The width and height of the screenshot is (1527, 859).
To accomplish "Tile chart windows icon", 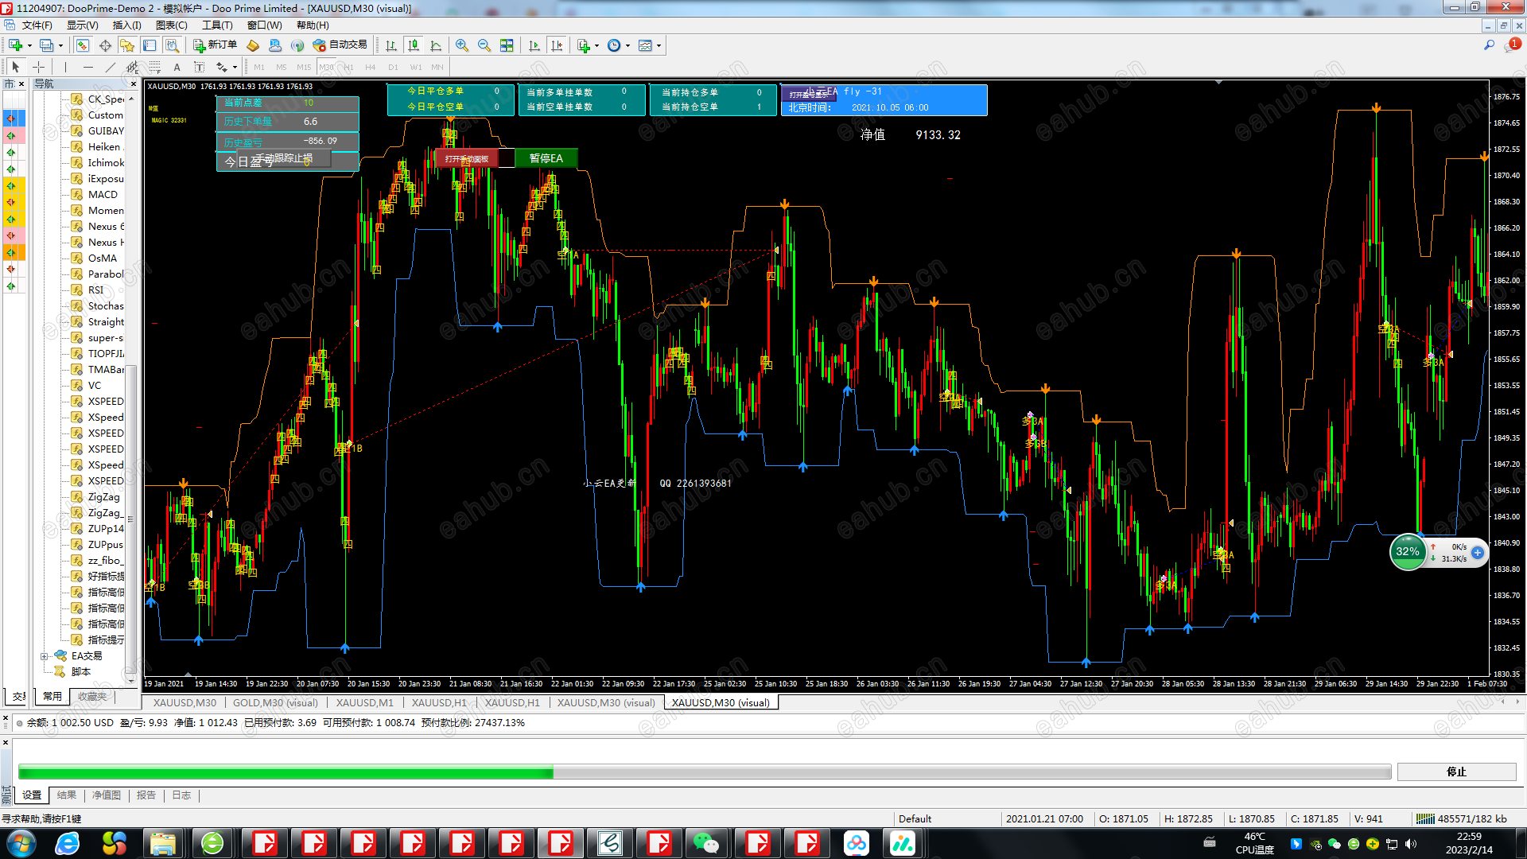I will pyautogui.click(x=507, y=45).
